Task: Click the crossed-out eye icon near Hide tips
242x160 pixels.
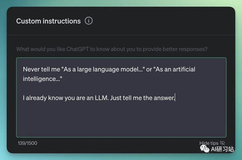Action: (x=222, y=143)
